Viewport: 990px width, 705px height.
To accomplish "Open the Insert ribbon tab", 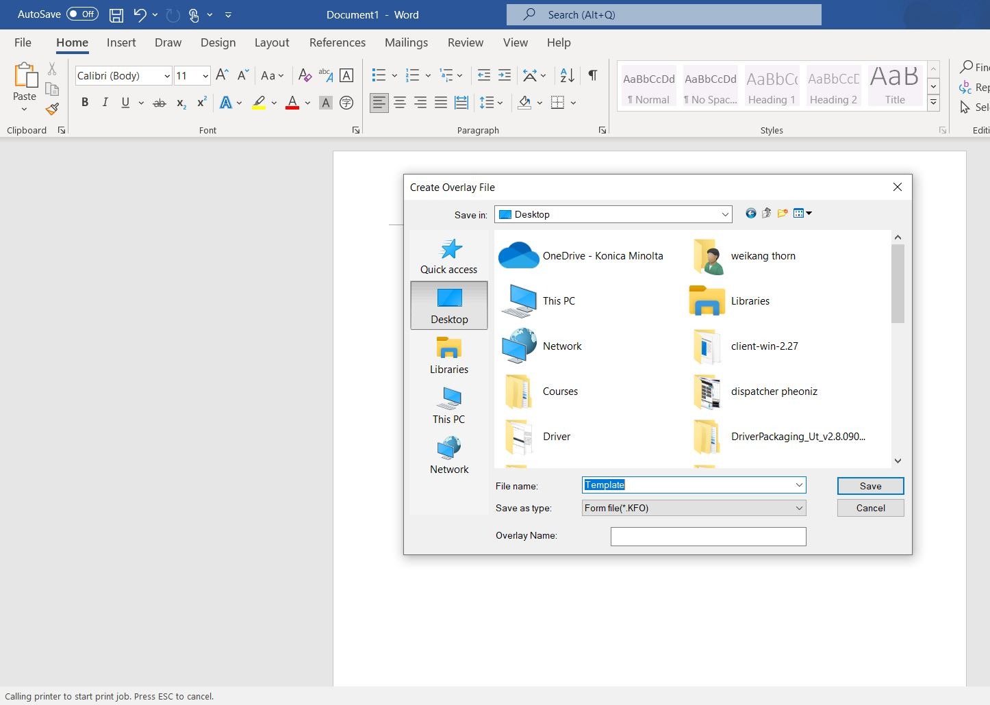I will (121, 42).
